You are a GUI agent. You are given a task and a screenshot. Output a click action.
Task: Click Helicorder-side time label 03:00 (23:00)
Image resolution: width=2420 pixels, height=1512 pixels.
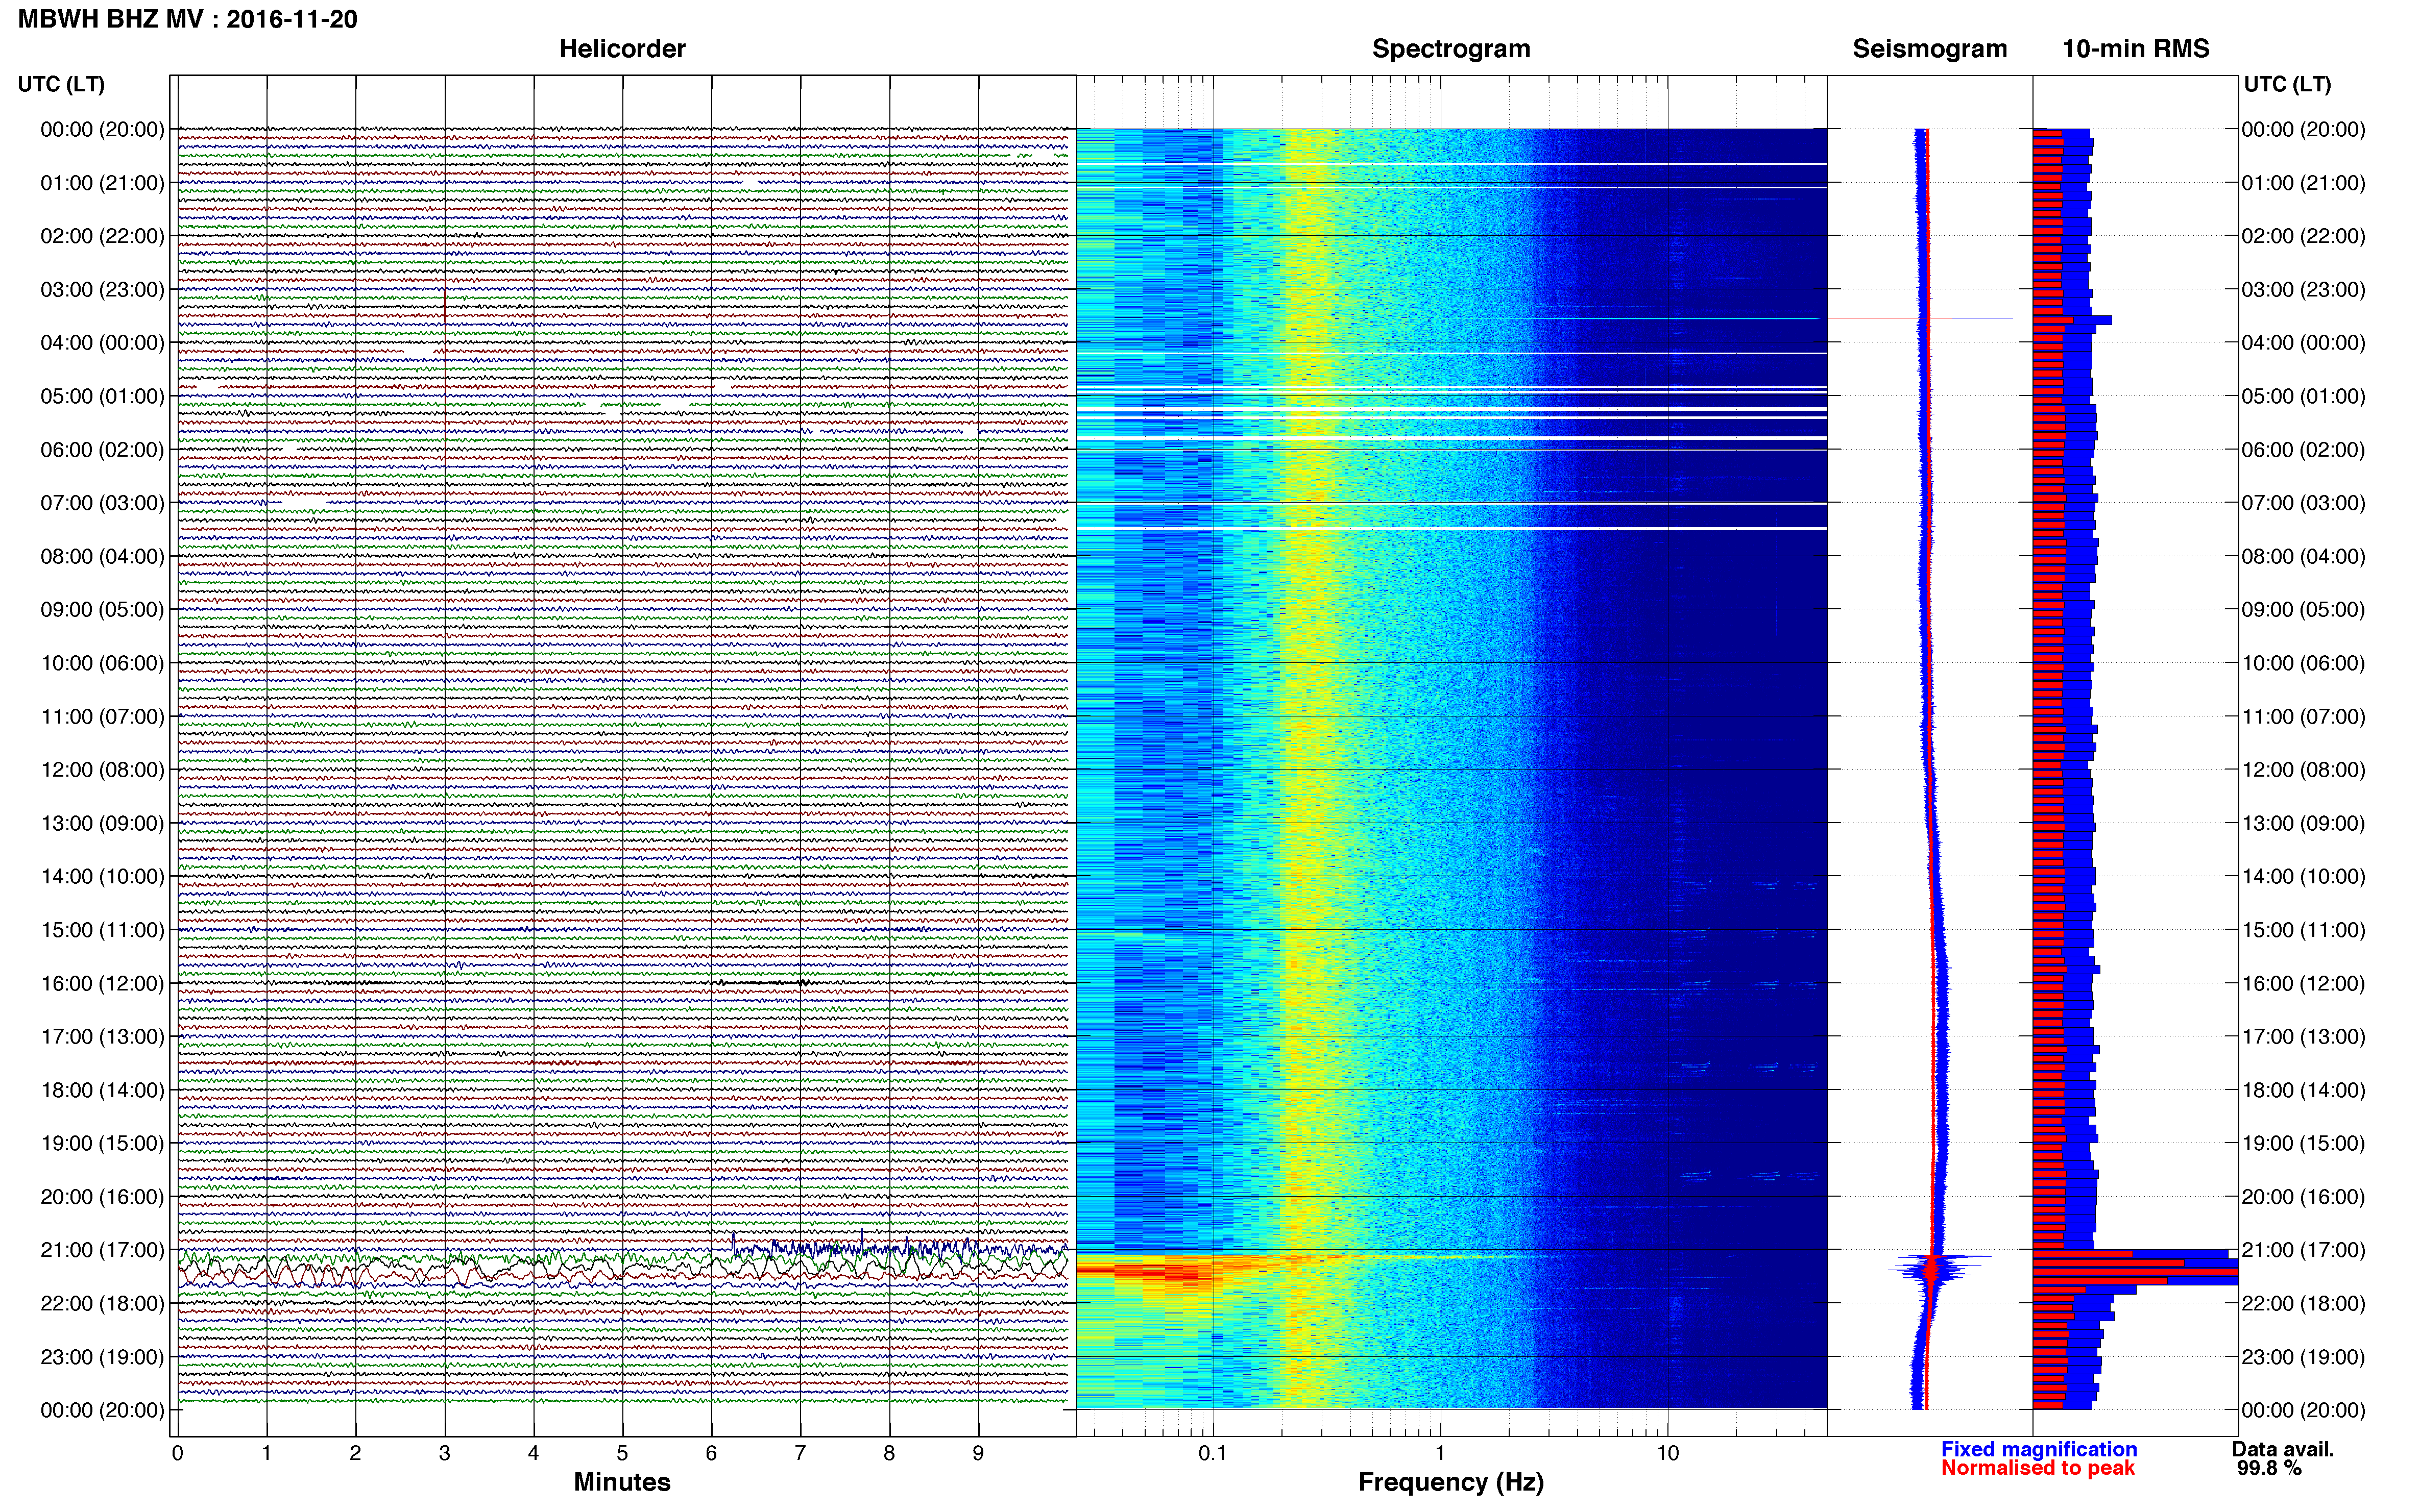102,289
